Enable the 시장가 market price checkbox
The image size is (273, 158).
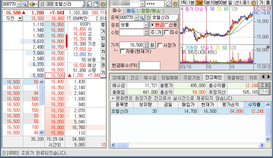point(160,45)
